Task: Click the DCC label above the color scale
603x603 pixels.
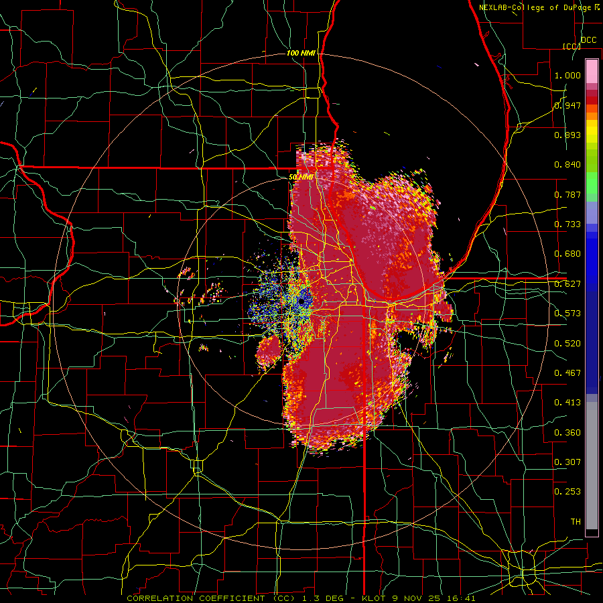Action: point(588,40)
